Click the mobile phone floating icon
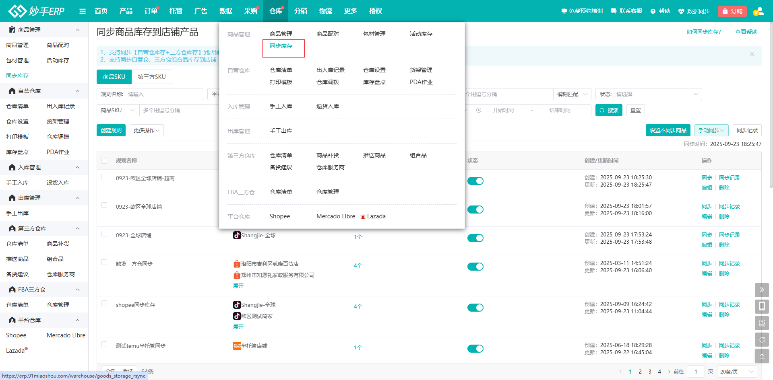 tap(762, 306)
